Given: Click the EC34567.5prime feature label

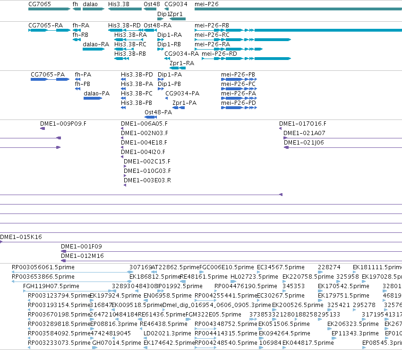Looking at the screenshot, I should click(x=281, y=267).
